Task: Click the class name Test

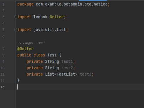Action: (52, 55)
